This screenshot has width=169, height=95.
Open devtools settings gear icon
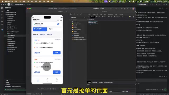(x=133, y=17)
